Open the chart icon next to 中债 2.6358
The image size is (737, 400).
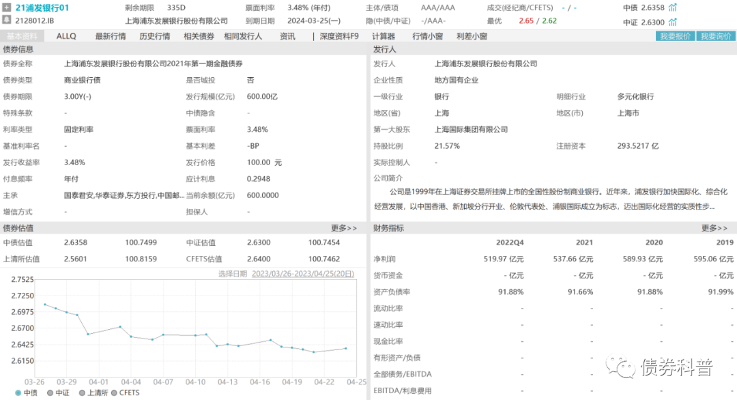[x=673, y=8]
